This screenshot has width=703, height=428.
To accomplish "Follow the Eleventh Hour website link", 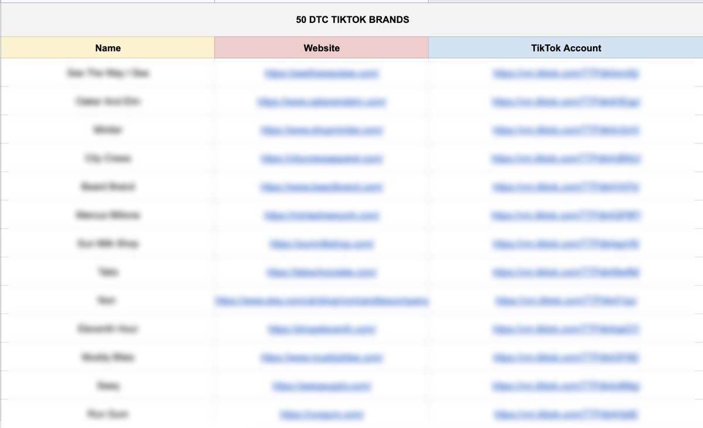I will (x=322, y=329).
